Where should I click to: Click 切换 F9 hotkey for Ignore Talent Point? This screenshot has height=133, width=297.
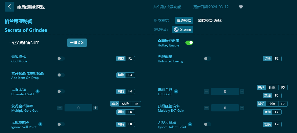pos(272,124)
